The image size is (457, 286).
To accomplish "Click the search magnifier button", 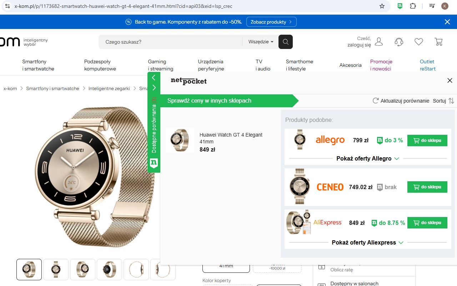I will pyautogui.click(x=286, y=42).
